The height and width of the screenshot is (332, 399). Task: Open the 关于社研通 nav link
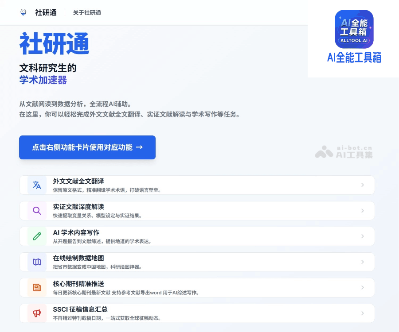(x=87, y=13)
